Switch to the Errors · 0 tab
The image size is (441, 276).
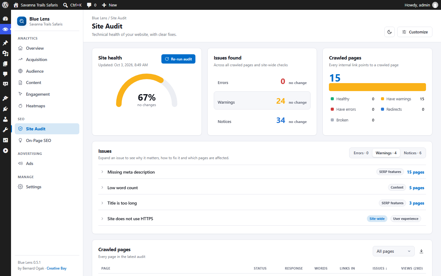click(361, 153)
